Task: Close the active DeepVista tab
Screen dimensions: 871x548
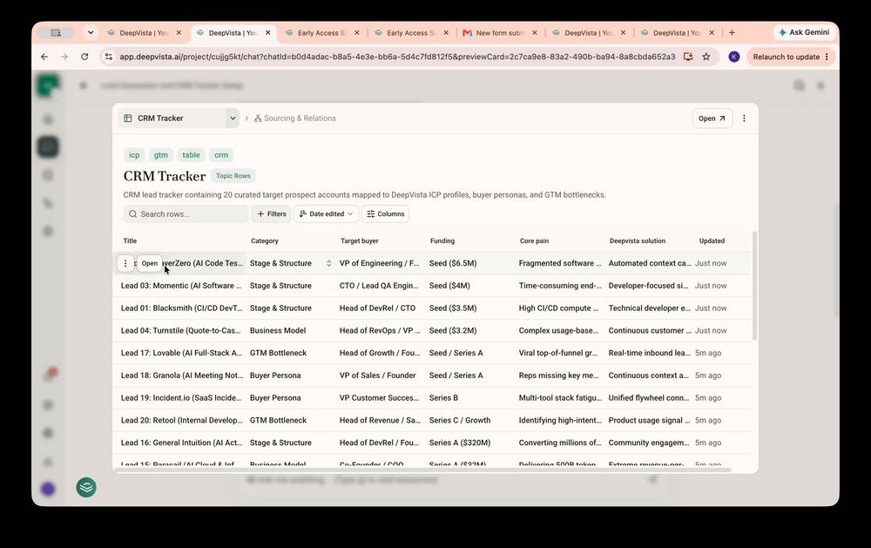Action: coord(267,33)
